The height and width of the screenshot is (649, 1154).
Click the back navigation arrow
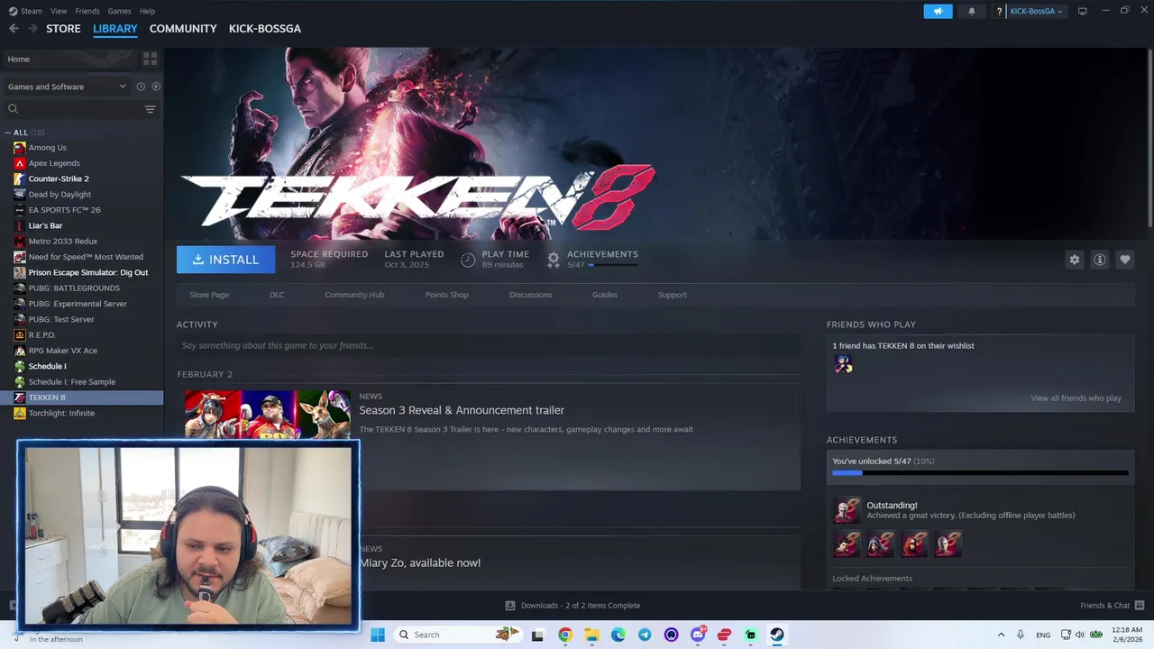pyautogui.click(x=14, y=29)
